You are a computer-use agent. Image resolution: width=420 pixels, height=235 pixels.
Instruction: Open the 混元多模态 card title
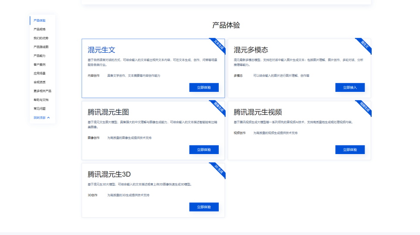(x=251, y=50)
